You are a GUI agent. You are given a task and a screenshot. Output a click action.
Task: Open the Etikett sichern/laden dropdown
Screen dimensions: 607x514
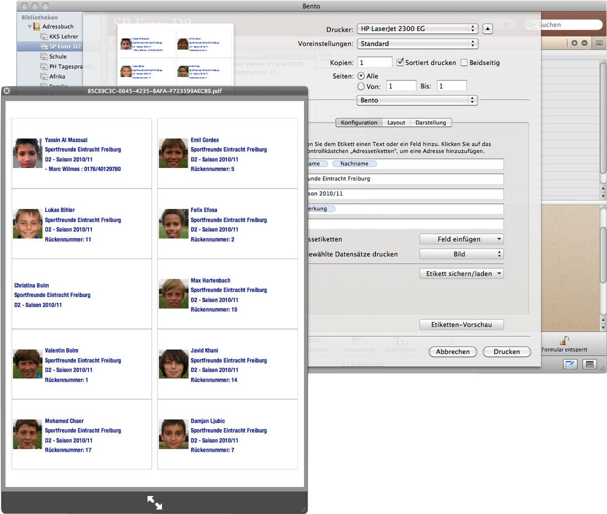point(462,274)
